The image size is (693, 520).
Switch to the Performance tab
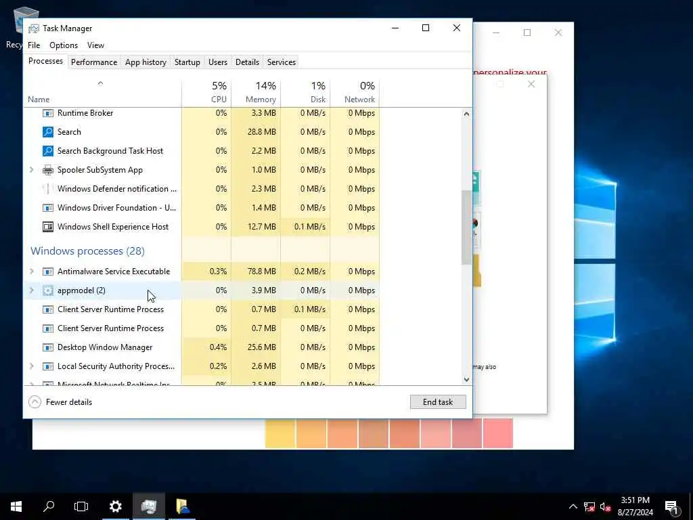pos(94,62)
